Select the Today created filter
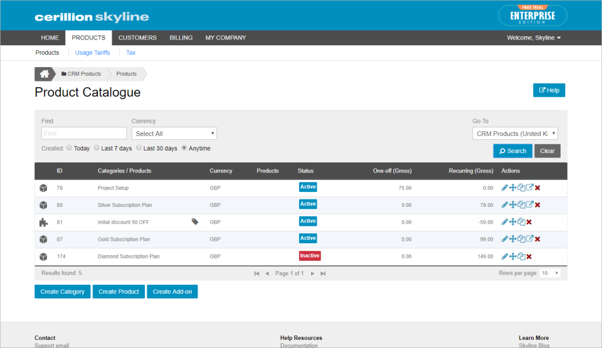The width and height of the screenshot is (602, 348). (70, 148)
